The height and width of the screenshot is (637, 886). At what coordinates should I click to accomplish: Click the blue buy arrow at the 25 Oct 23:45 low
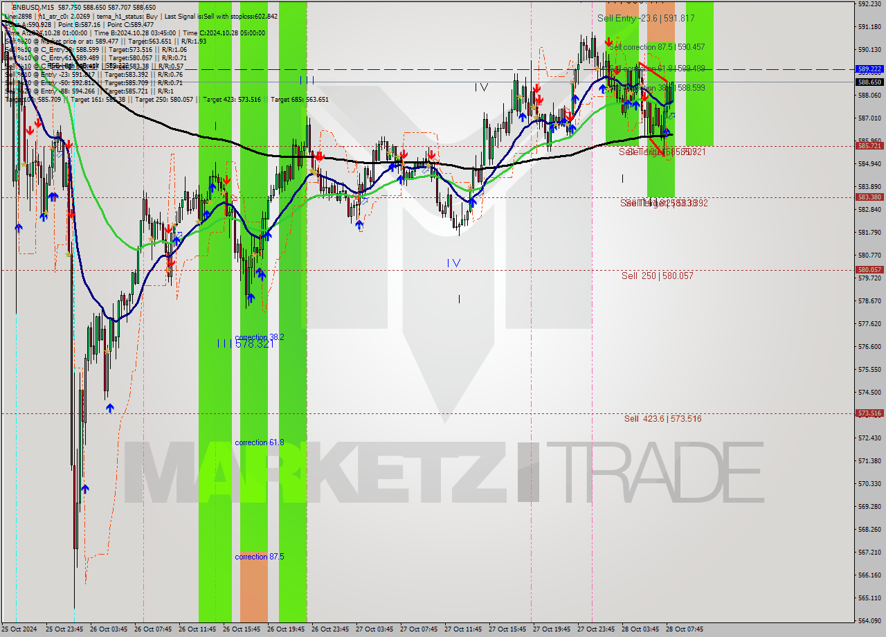[x=84, y=490]
